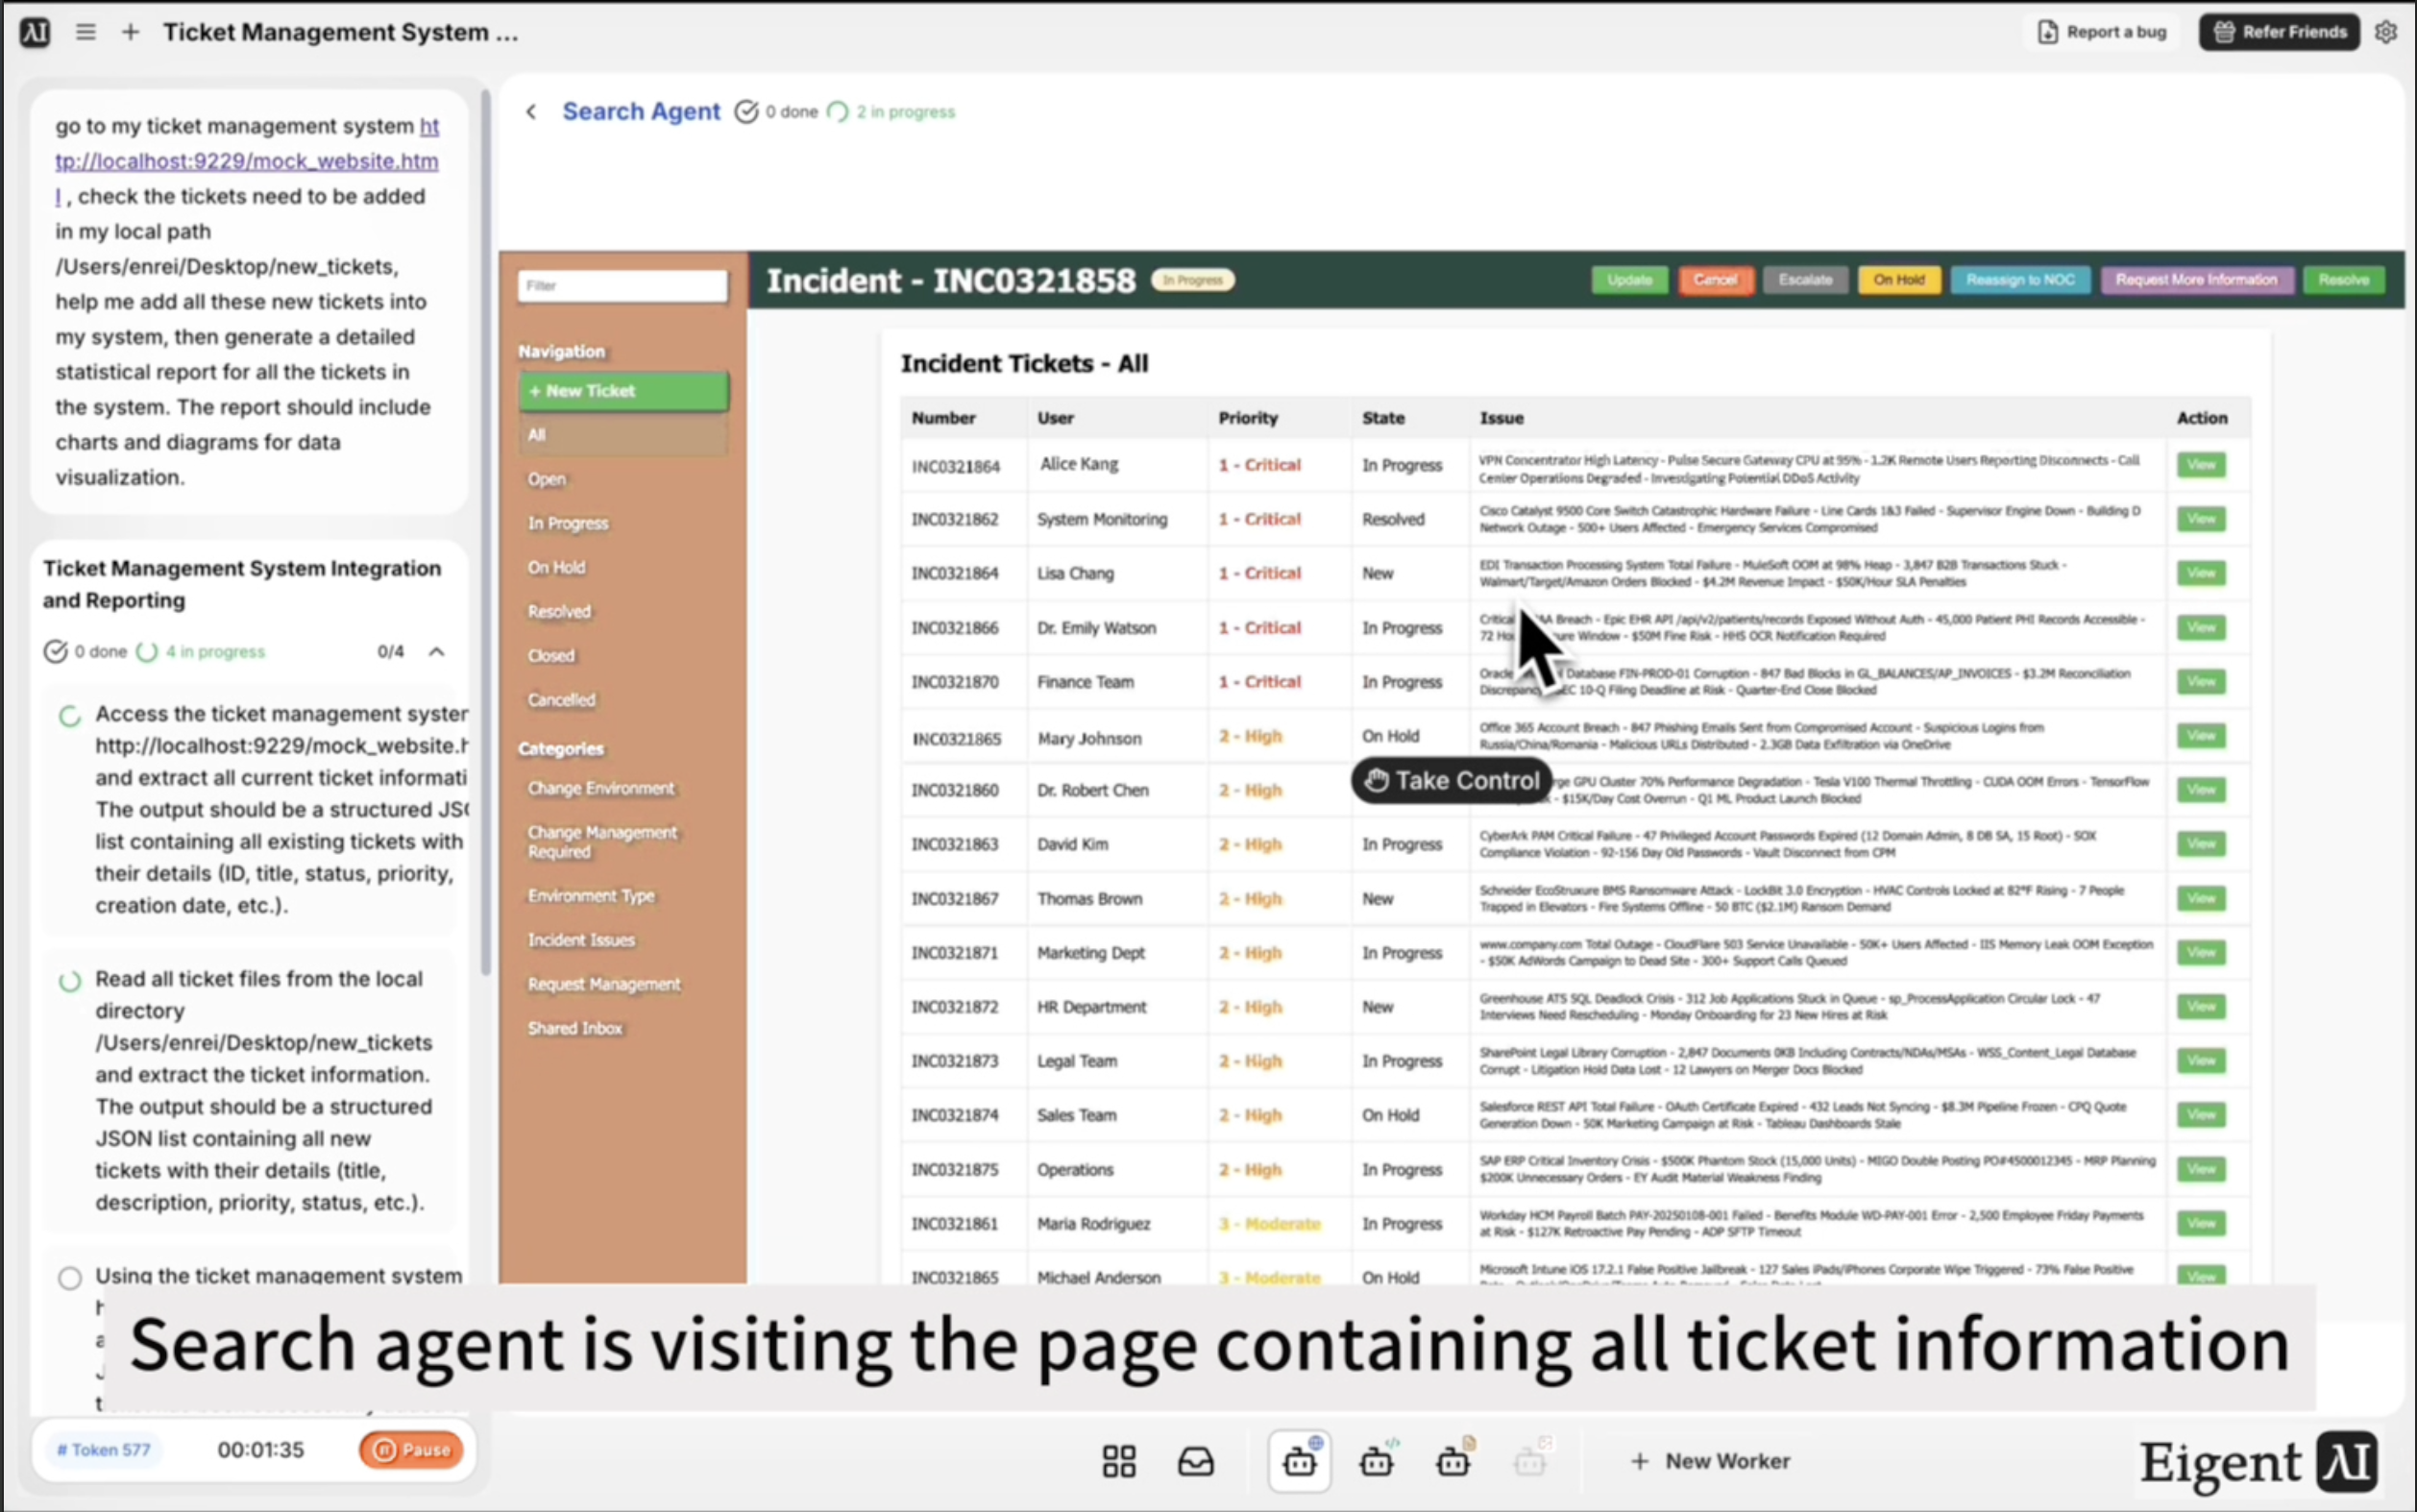Click the Refer Friends button
The height and width of the screenshot is (1512, 2417).
[x=2279, y=32]
